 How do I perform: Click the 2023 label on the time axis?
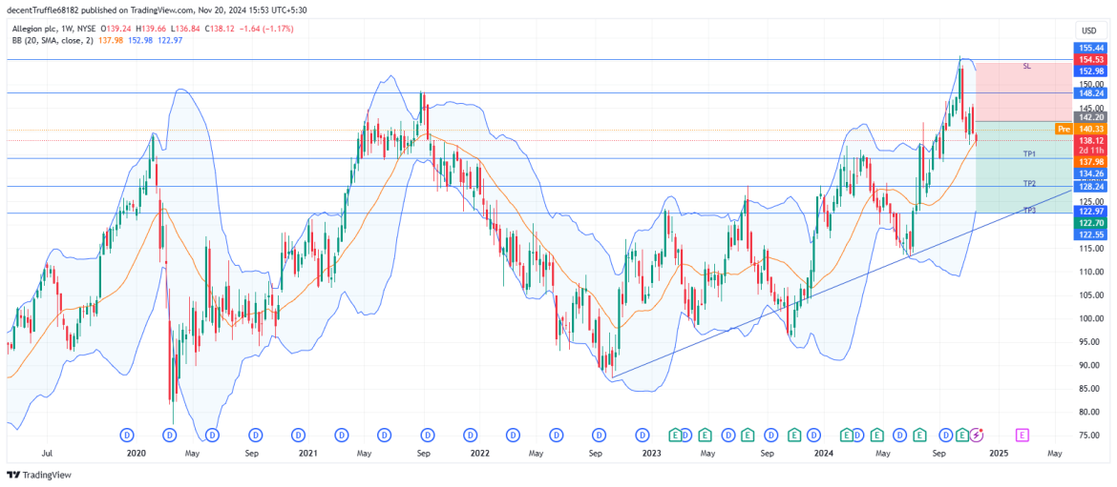coord(652,452)
